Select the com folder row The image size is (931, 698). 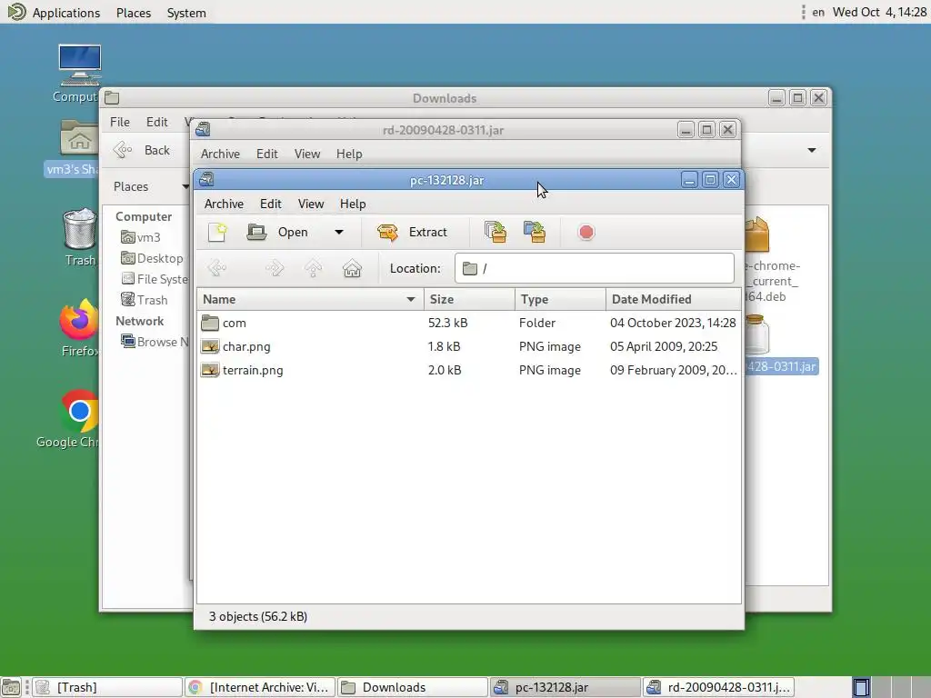coord(469,323)
